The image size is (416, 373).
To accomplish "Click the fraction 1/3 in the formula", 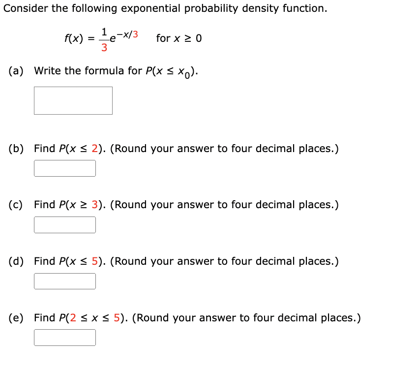I will click(x=105, y=38).
